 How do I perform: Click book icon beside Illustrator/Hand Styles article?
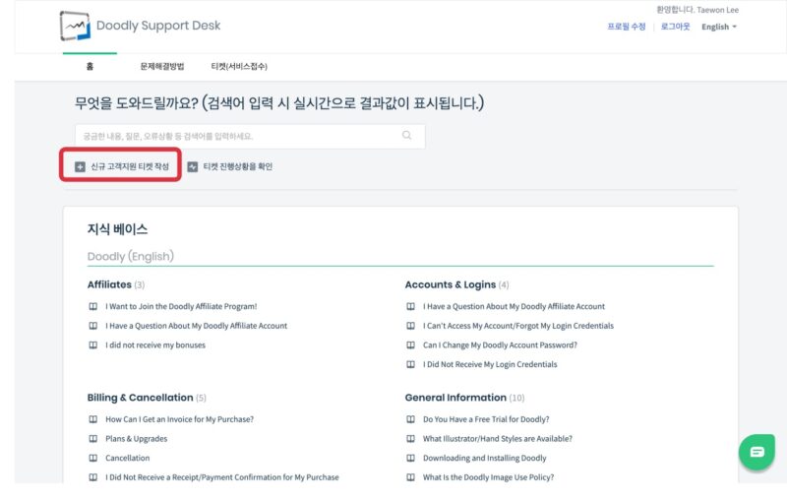410,438
